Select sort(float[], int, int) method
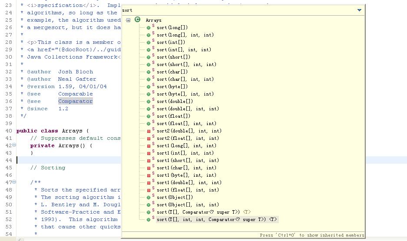The image size is (407, 241). [186, 124]
